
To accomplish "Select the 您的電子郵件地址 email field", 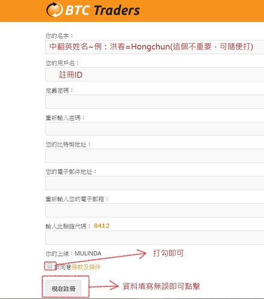I will point(154,183).
